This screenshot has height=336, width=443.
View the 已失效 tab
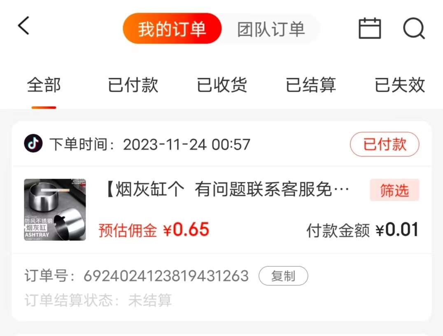coord(399,85)
